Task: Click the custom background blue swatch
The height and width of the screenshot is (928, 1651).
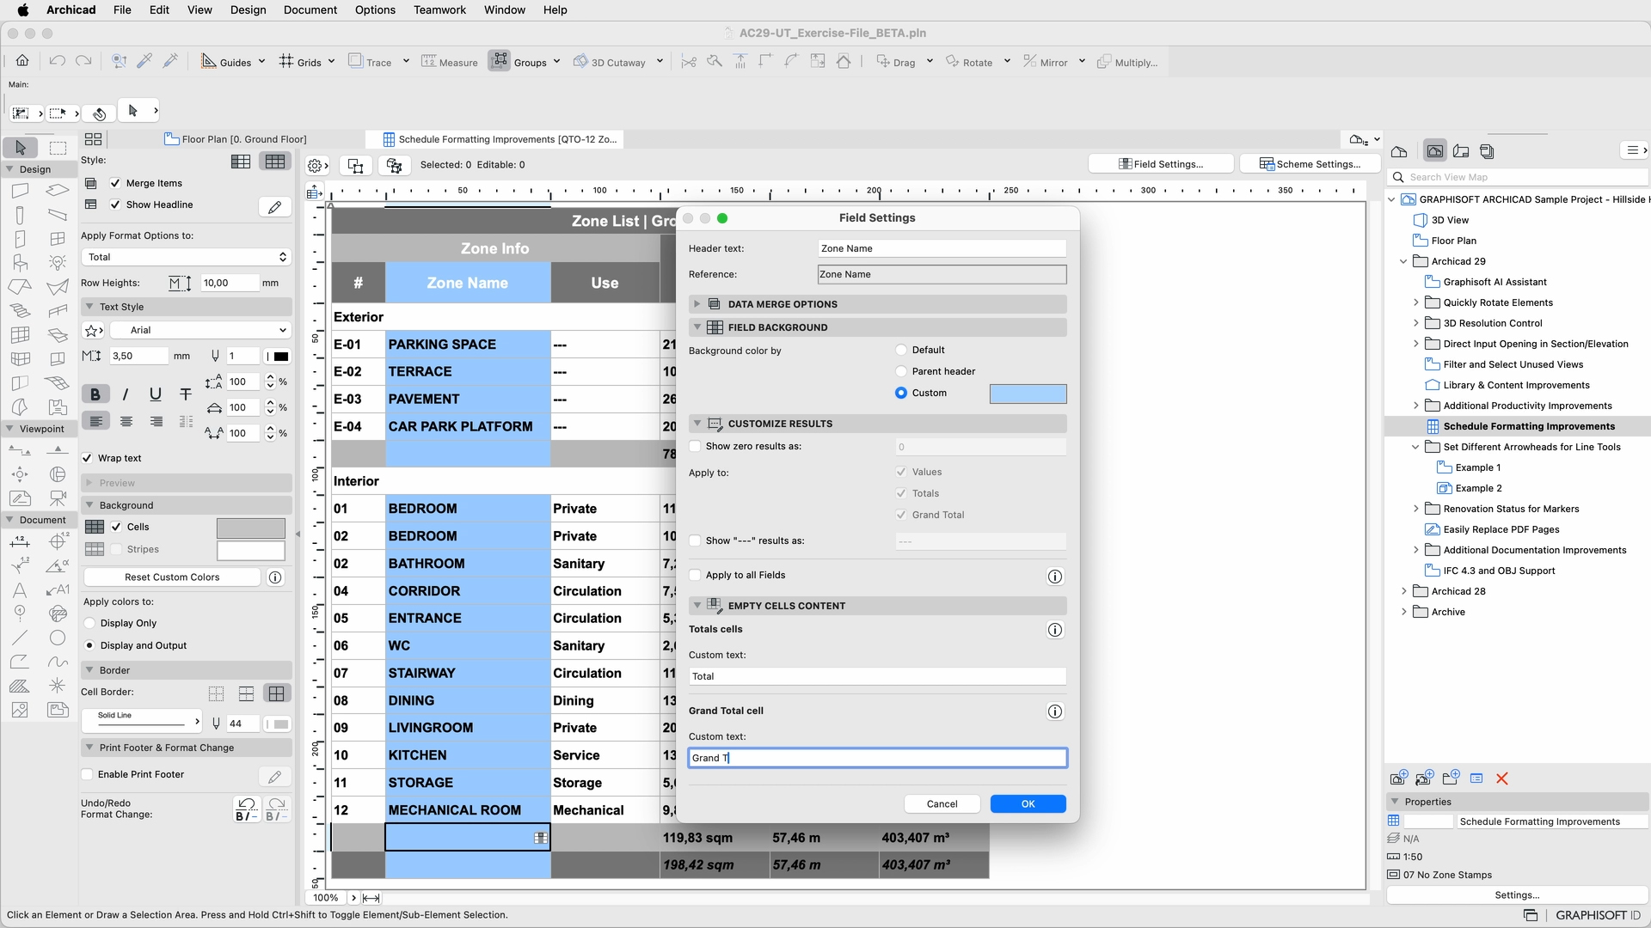Action: [x=1028, y=394]
